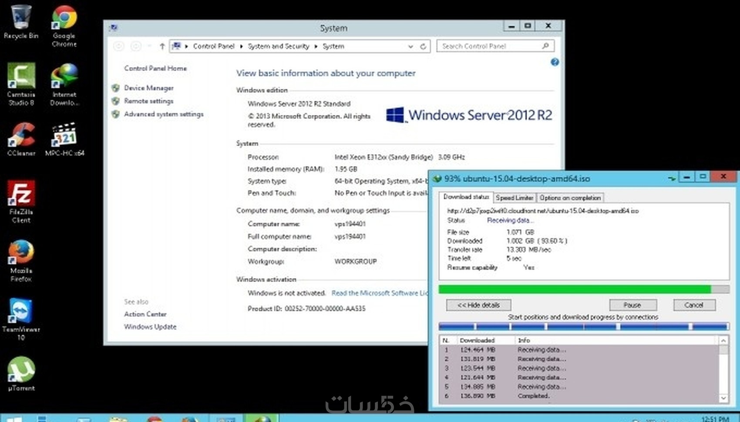Click the Search Control Panel field

(495, 46)
